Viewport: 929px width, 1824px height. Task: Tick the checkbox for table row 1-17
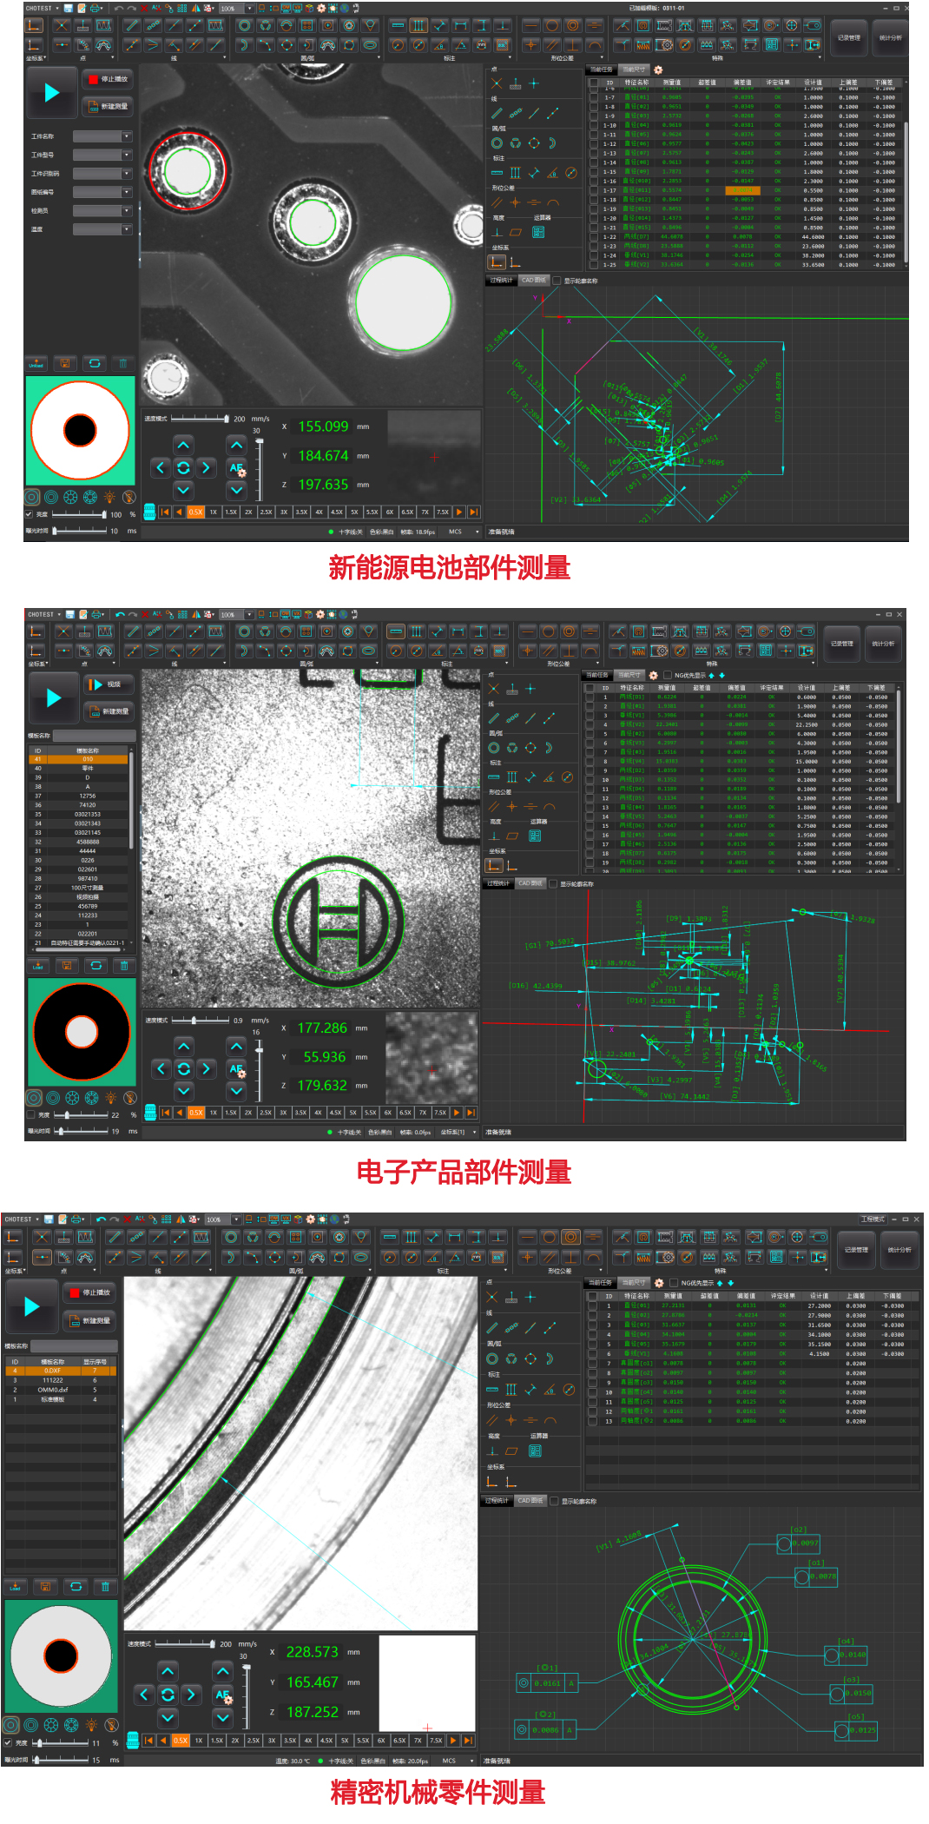[x=593, y=190]
